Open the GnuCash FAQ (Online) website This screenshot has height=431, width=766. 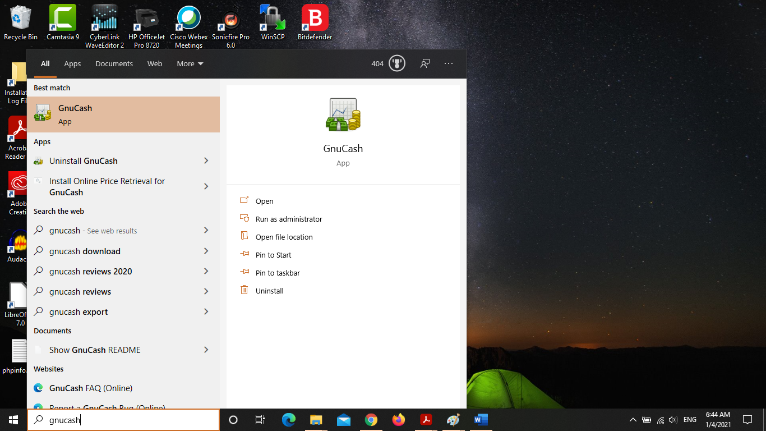pyautogui.click(x=91, y=388)
